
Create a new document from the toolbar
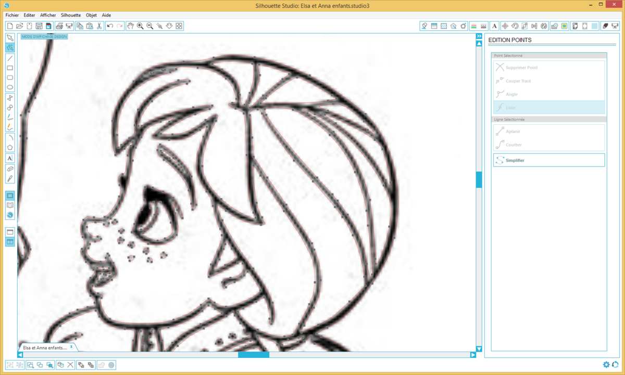(x=9, y=25)
